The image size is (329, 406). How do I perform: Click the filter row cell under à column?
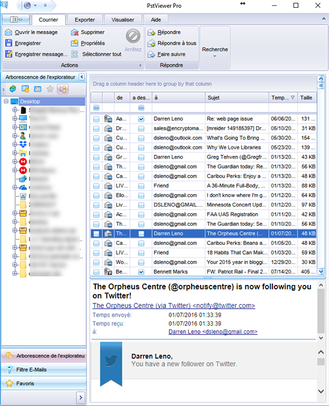tap(178, 107)
